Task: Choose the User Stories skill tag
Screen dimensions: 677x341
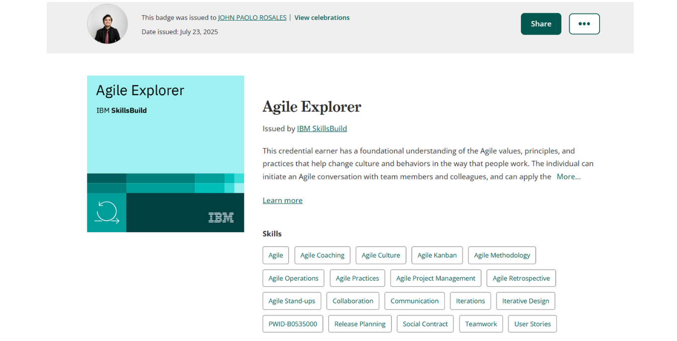Action: tap(532, 324)
